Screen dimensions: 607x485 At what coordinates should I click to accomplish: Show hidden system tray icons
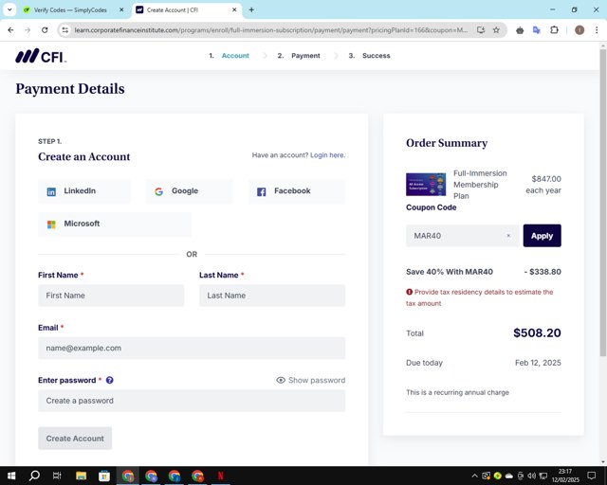474,476
